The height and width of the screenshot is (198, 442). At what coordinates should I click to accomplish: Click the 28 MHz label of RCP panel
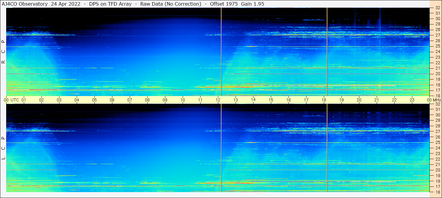click(x=438, y=29)
